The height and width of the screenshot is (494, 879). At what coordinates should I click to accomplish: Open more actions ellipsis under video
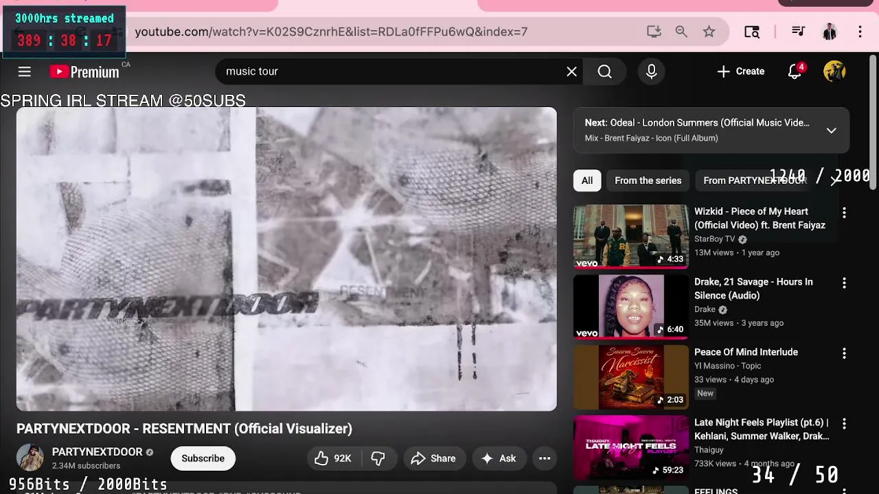[545, 458]
